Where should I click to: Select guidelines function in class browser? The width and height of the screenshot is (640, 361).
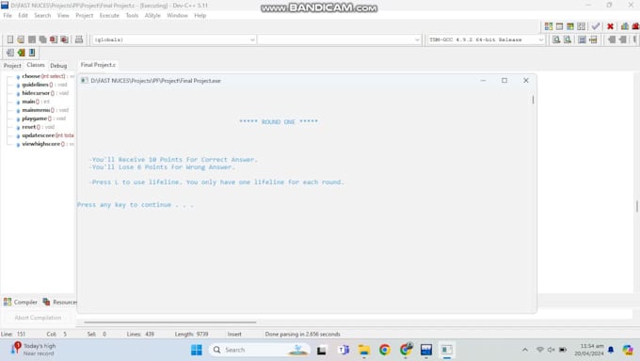(x=41, y=85)
